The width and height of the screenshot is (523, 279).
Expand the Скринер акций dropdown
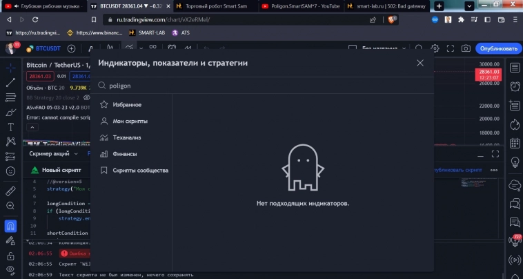[x=52, y=153]
